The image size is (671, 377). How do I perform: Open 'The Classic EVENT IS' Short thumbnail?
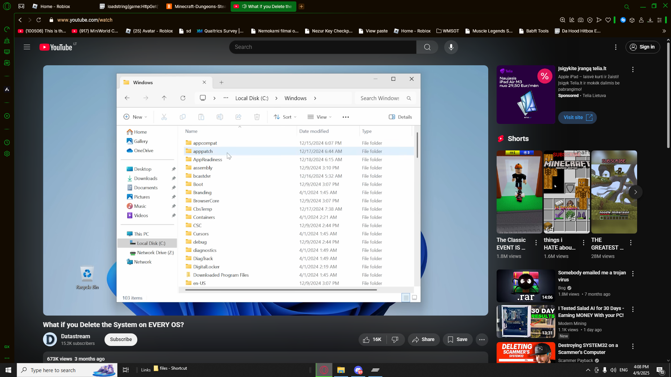[x=519, y=192]
